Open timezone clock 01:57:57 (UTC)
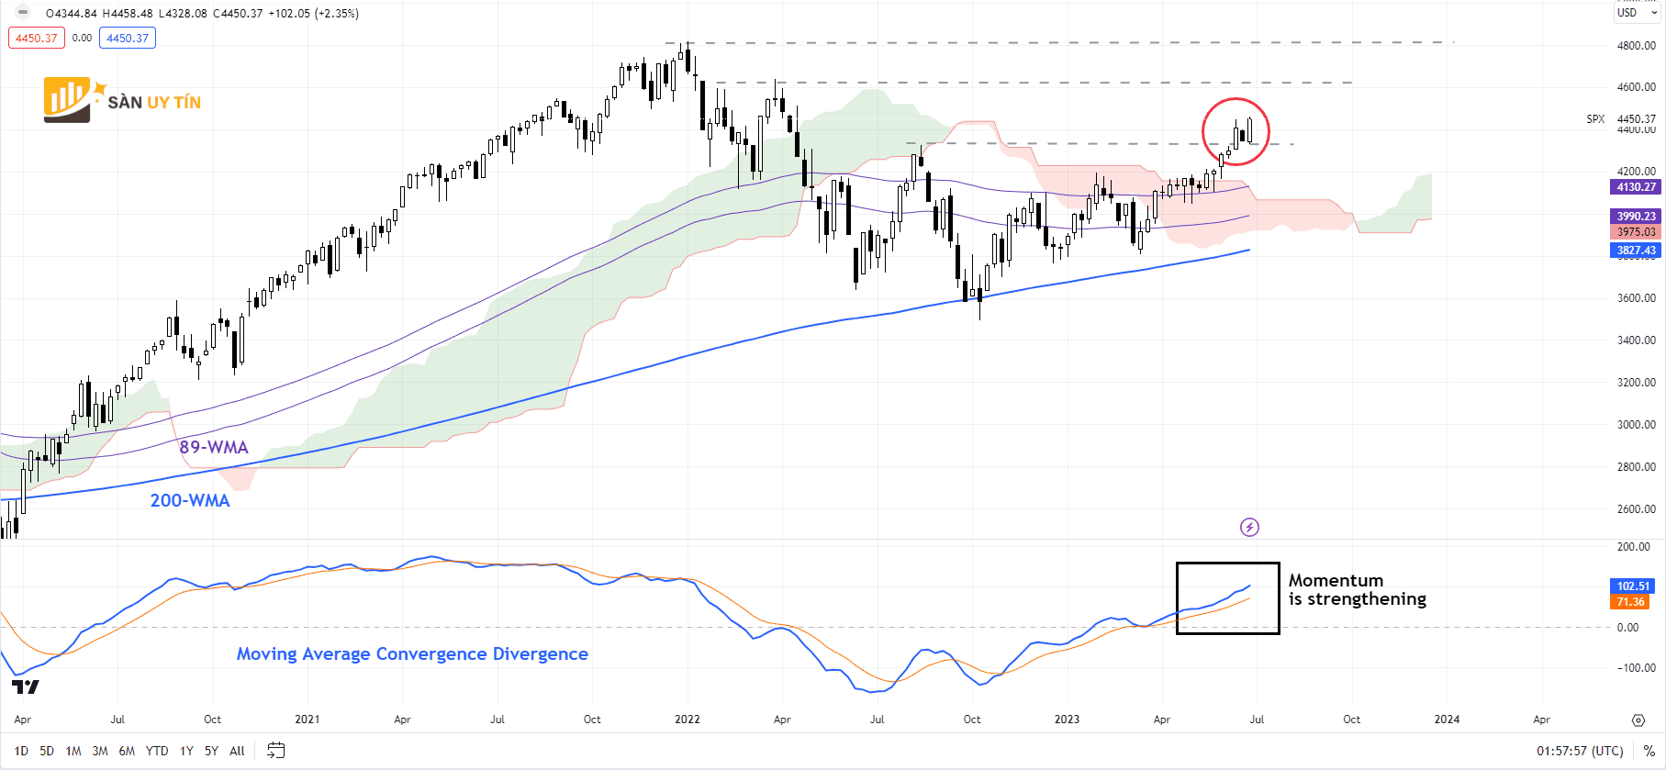The image size is (1666, 770). (1580, 751)
